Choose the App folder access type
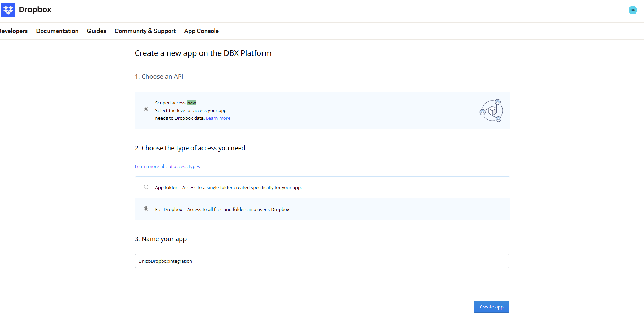The width and height of the screenshot is (644, 322). (x=146, y=187)
